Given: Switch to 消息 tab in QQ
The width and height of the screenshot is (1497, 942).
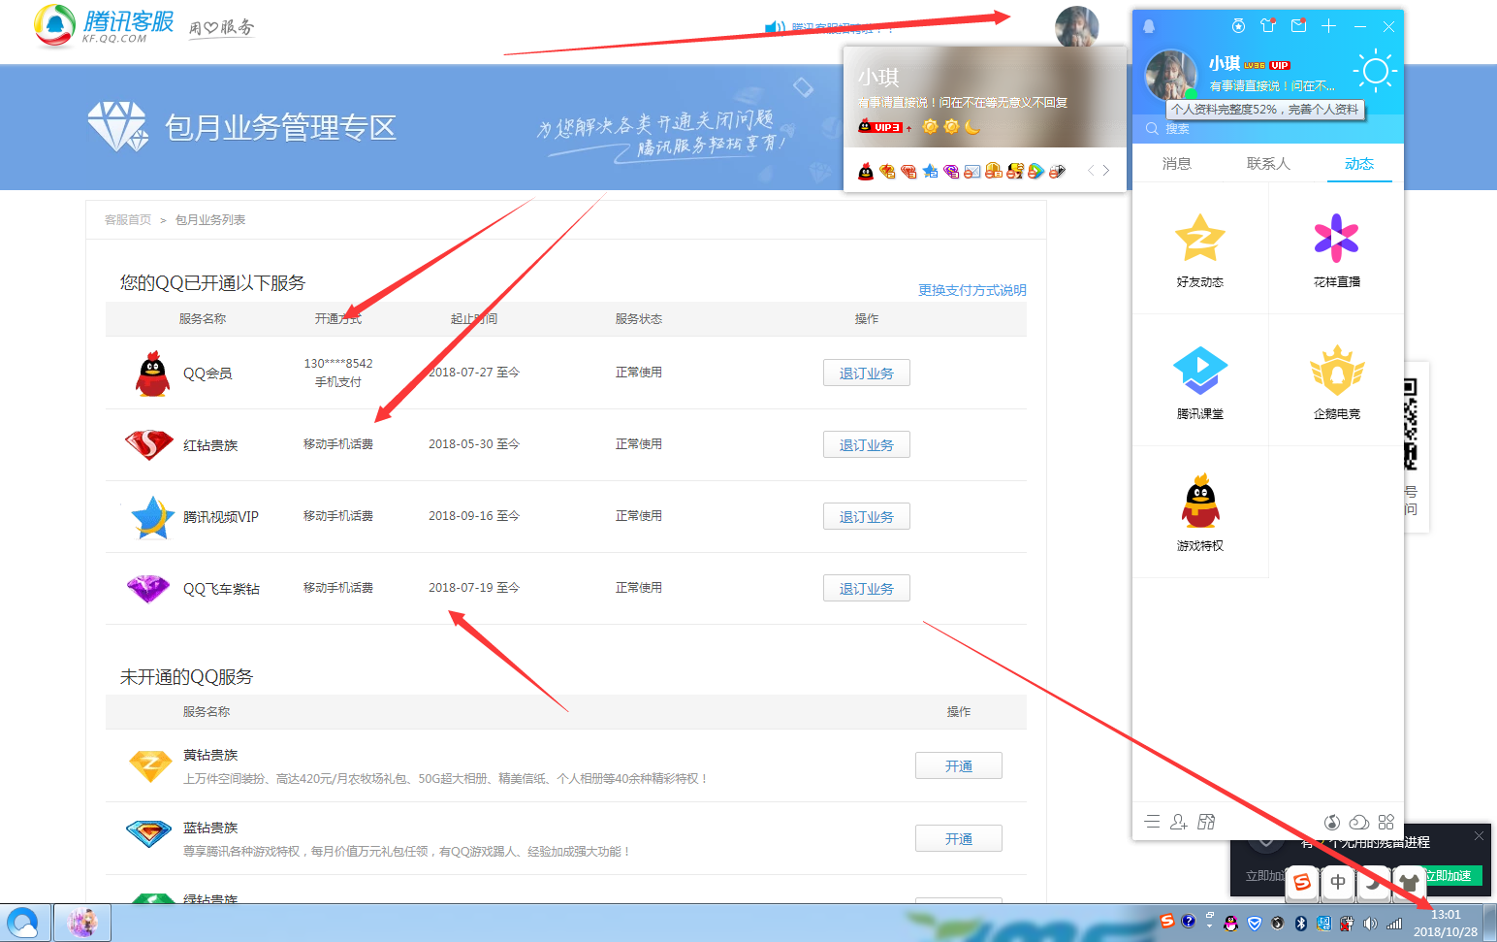Looking at the screenshot, I should tap(1177, 164).
